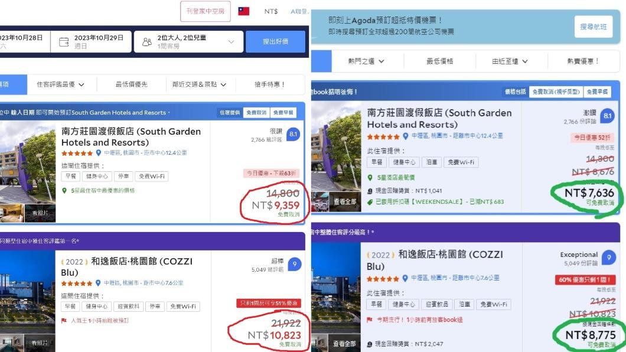The image size is (626, 352).
Task: Click the Taiwan flag language icon in left screenshot
Action: (243, 11)
